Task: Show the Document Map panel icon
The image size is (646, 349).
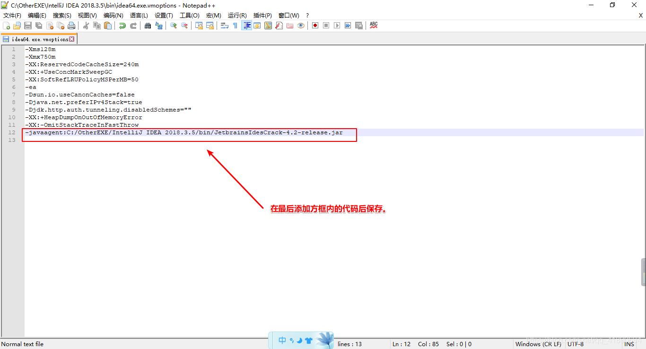Action: pos(268,26)
